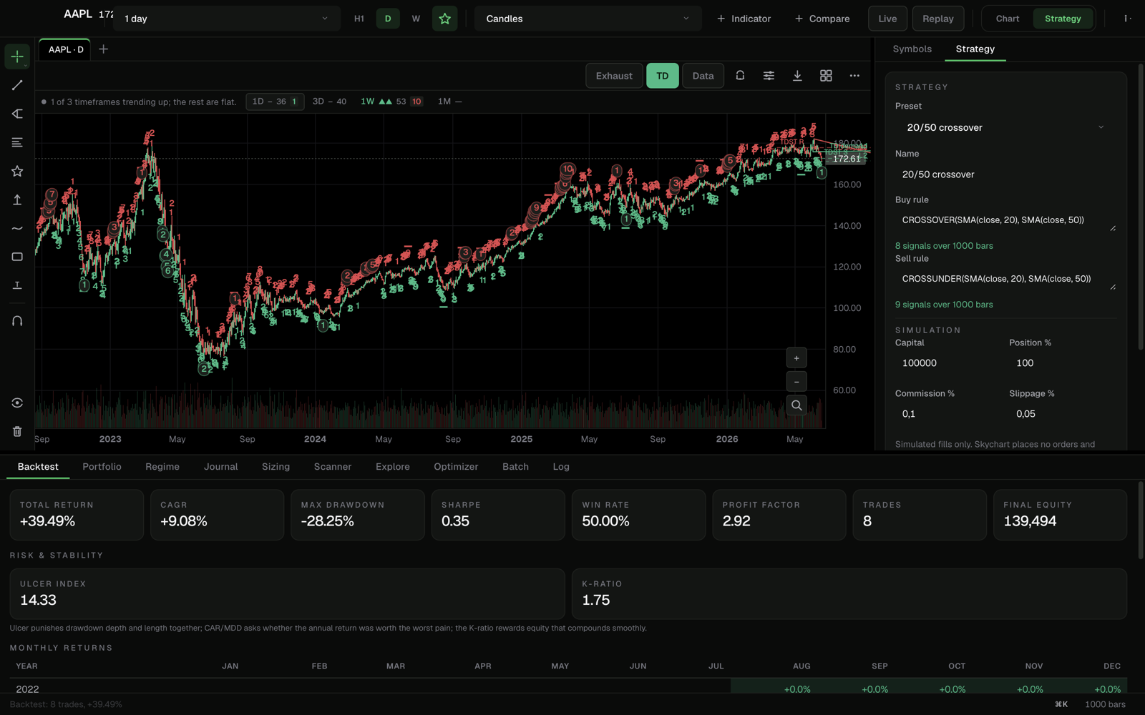The image size is (1145, 715).
Task: Click the 1D trend timeframe chip
Action: coord(275,102)
